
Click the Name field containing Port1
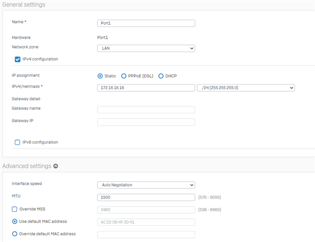[x=146, y=23]
